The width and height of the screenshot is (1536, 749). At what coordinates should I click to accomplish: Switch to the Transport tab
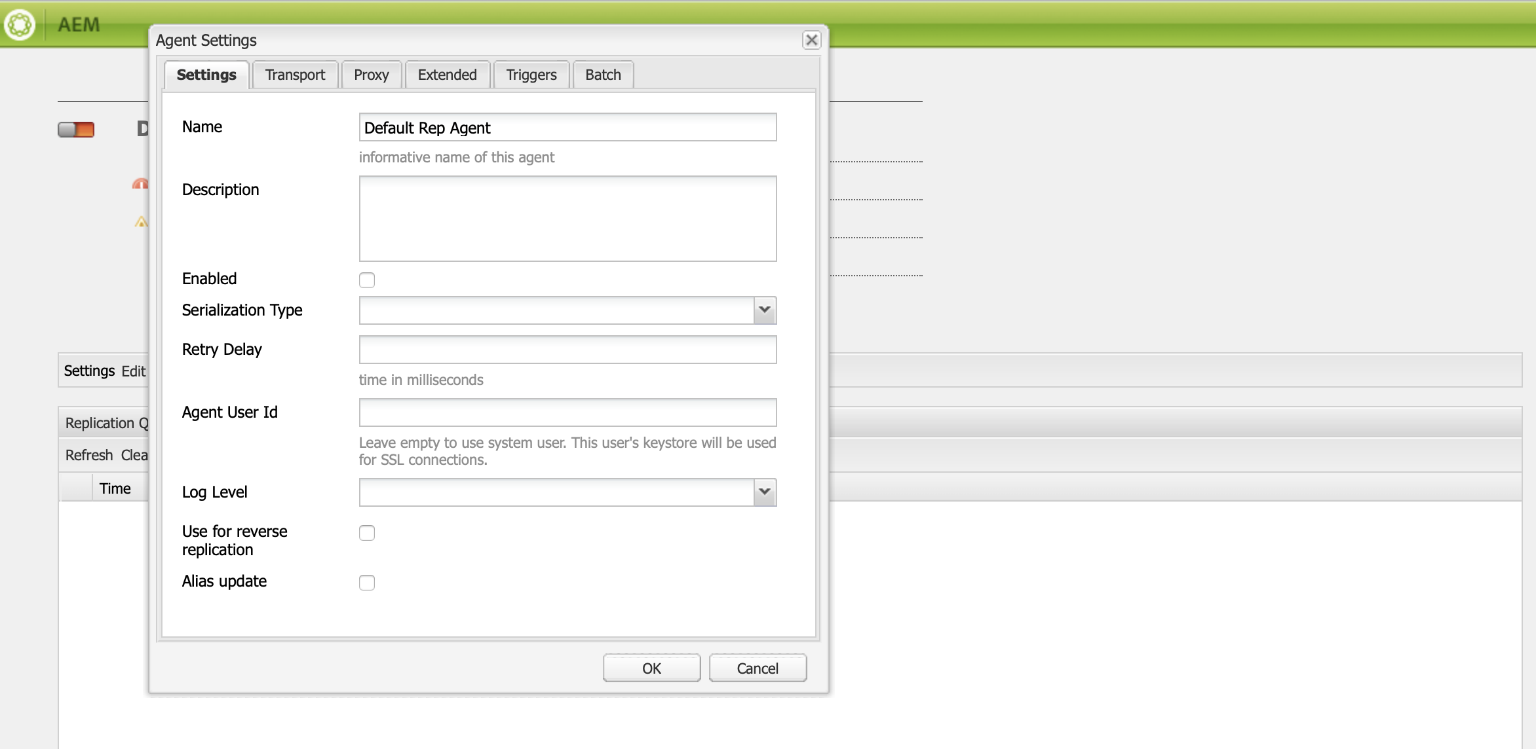295,75
